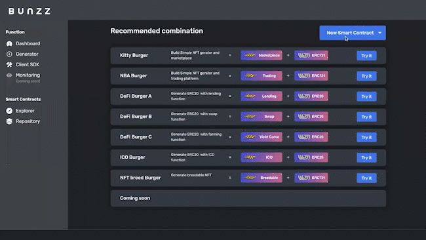The image size is (426, 240).
Task: Click ERC20 badge in DeFi Burger C row
Action: pyautogui.click(x=311, y=137)
